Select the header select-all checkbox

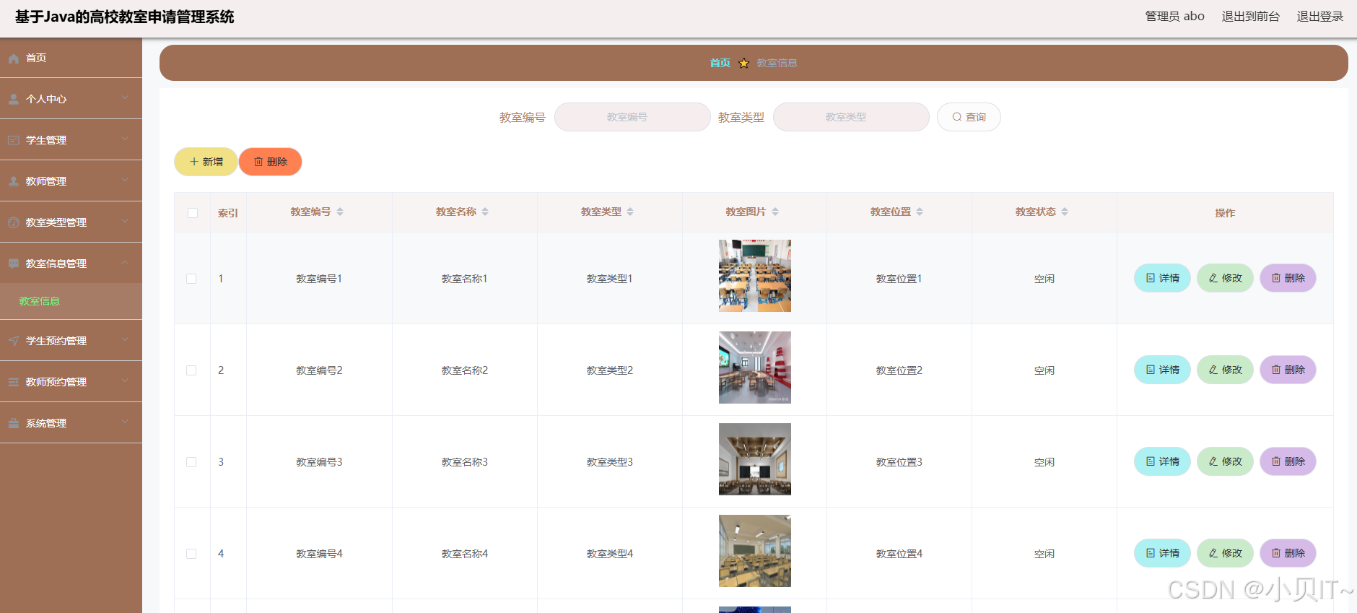(x=193, y=213)
